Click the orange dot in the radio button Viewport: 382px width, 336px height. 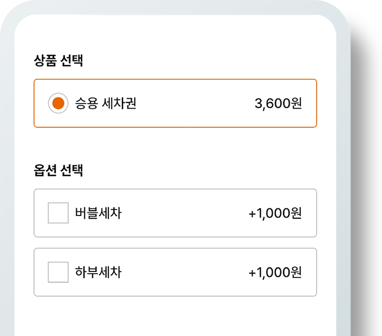coord(58,103)
